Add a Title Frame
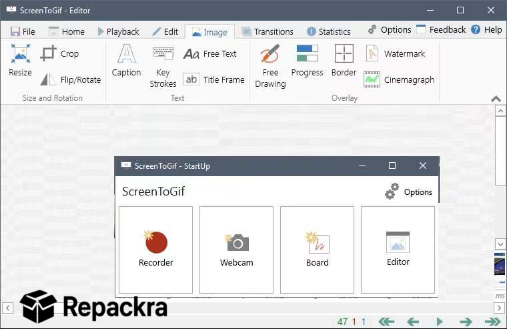Image resolution: width=507 pixels, height=329 pixels. [x=213, y=79]
